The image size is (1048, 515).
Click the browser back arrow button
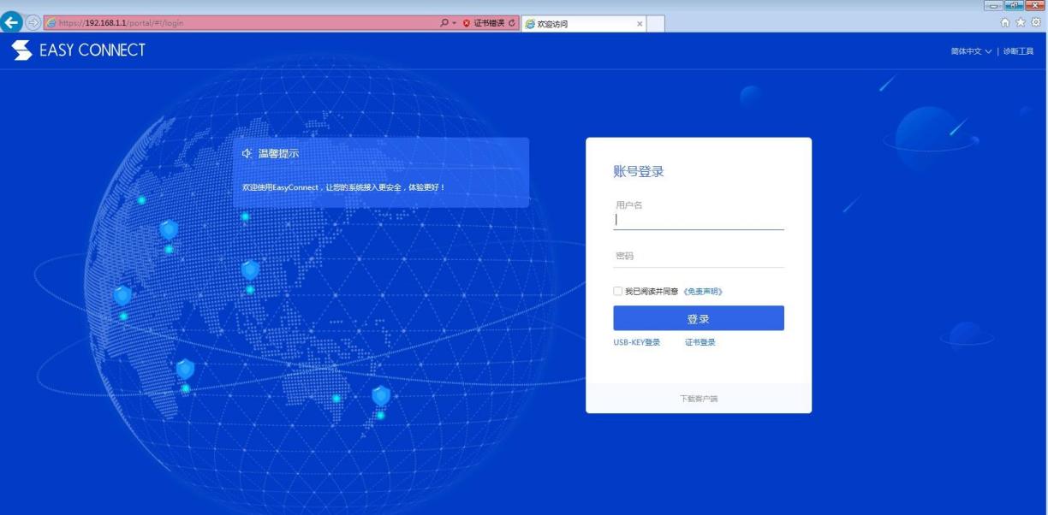pos(13,23)
